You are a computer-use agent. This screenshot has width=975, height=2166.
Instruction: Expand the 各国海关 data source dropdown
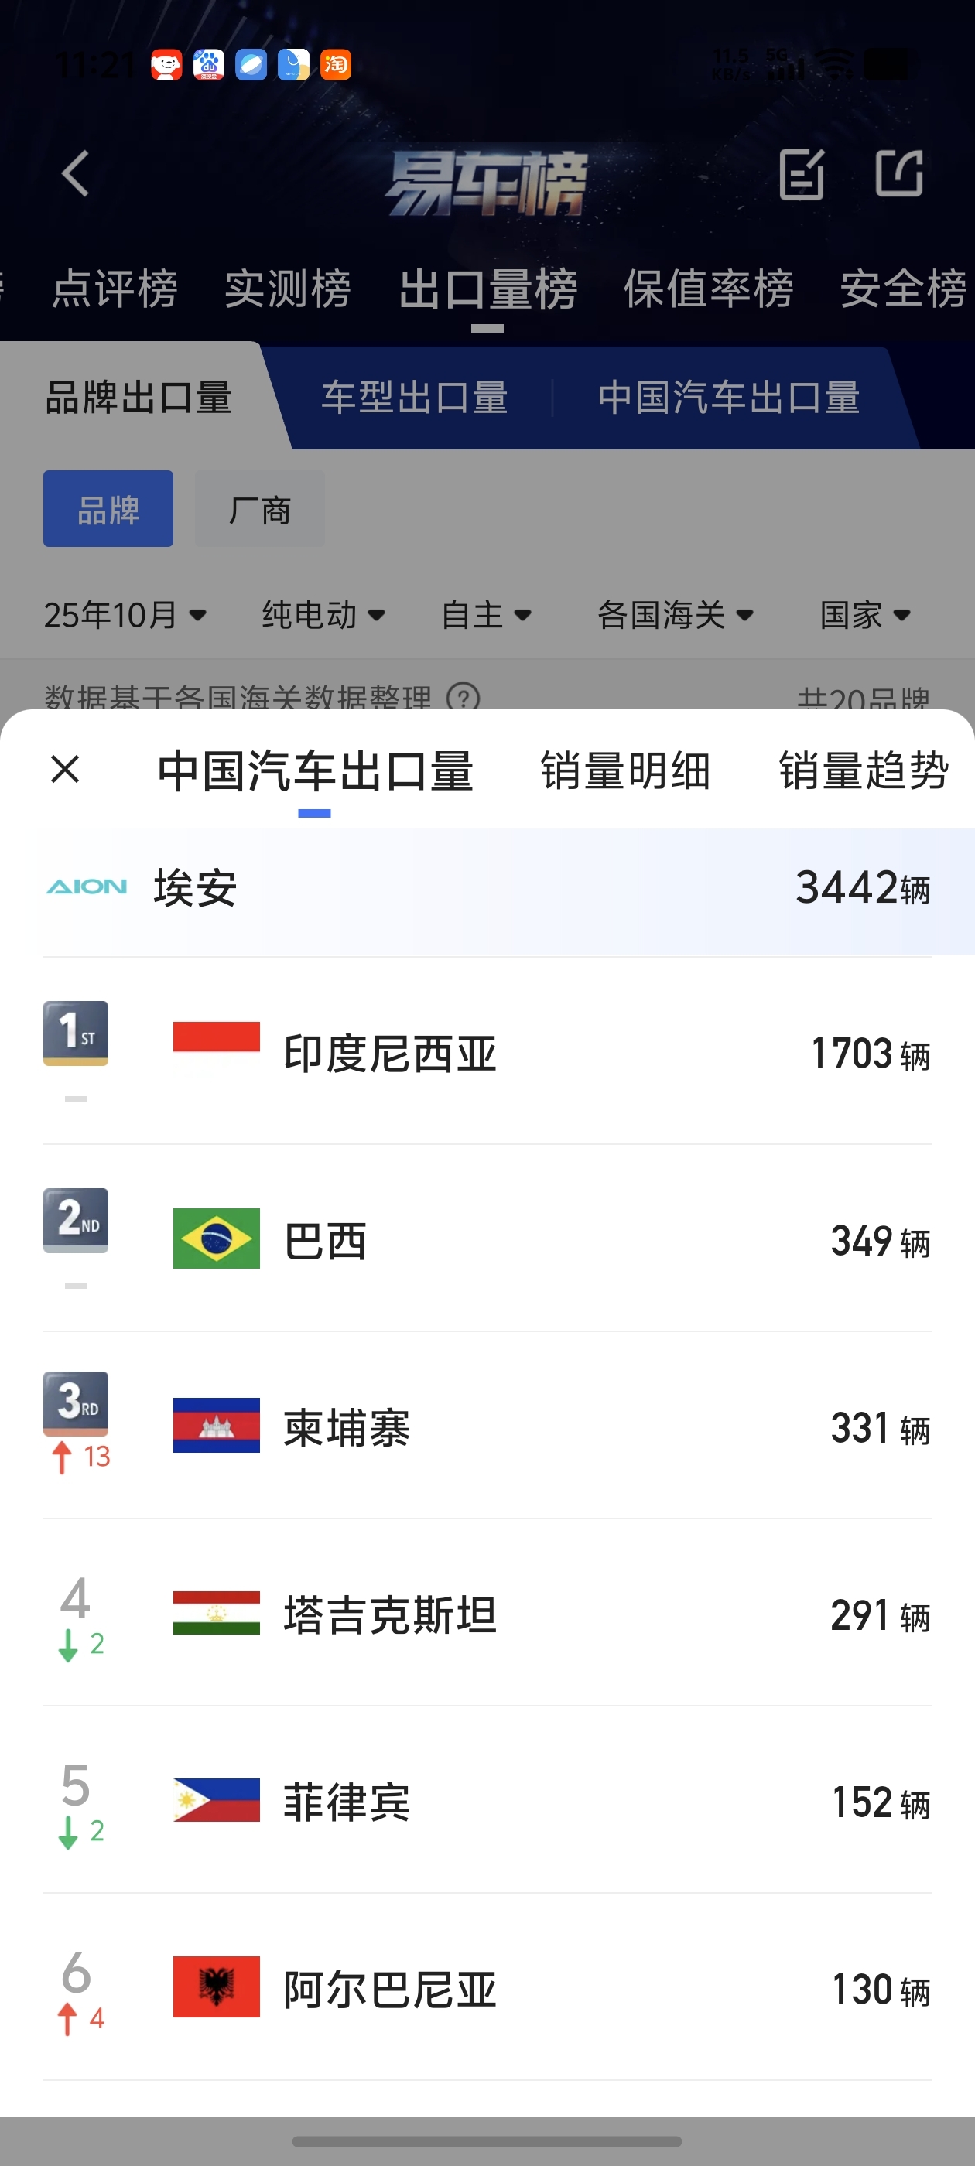(676, 615)
